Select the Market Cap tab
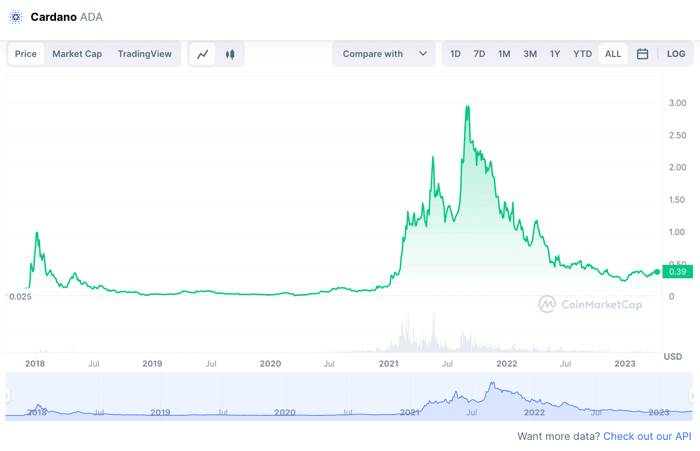 click(77, 54)
